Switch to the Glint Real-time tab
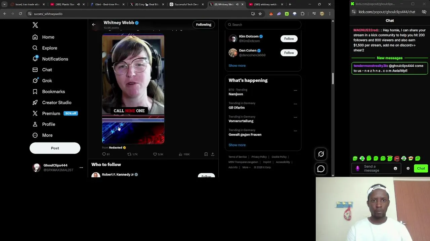This screenshot has height=241, width=430. [107, 4]
